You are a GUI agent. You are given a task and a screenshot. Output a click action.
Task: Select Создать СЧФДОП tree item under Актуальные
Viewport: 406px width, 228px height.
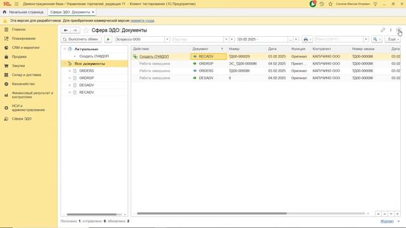[x=94, y=56]
